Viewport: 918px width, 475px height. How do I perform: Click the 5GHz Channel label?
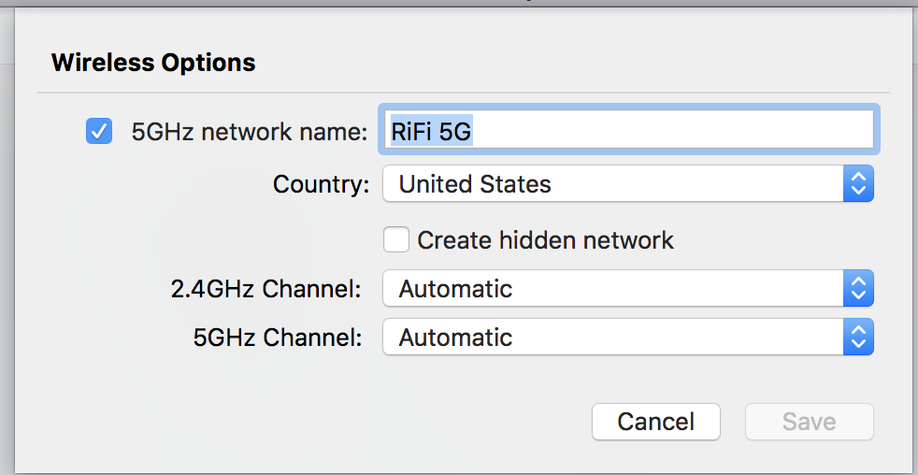pos(278,338)
